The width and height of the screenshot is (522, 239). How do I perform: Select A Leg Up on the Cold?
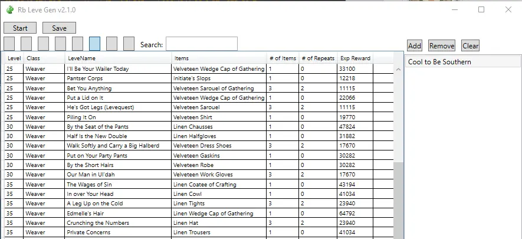click(x=199, y=204)
